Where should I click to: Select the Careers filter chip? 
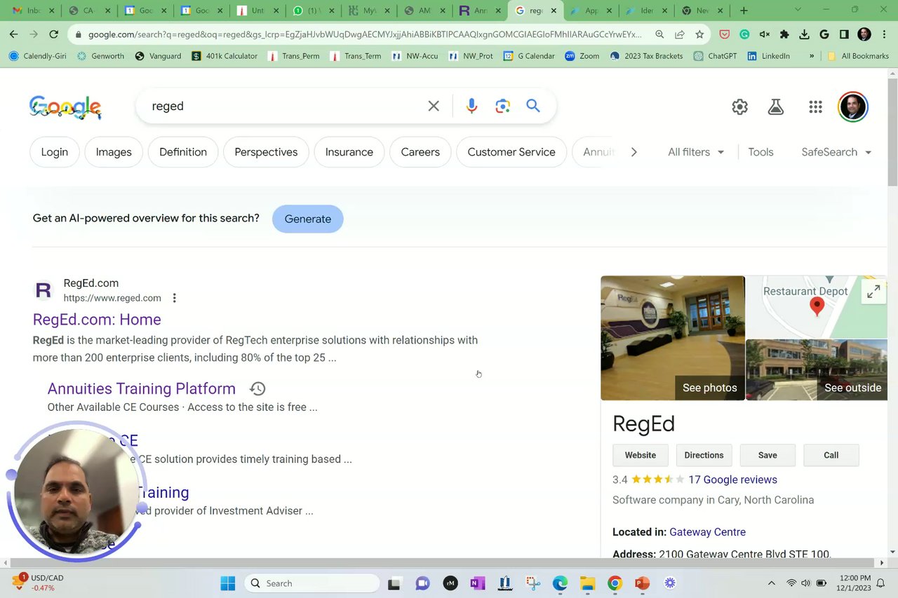(x=420, y=152)
